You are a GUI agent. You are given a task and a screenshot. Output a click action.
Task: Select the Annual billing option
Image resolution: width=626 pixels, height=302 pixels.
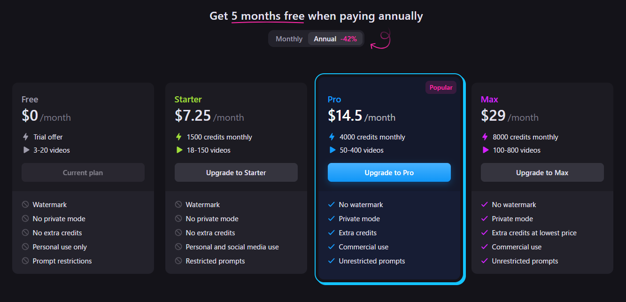[x=335, y=39]
